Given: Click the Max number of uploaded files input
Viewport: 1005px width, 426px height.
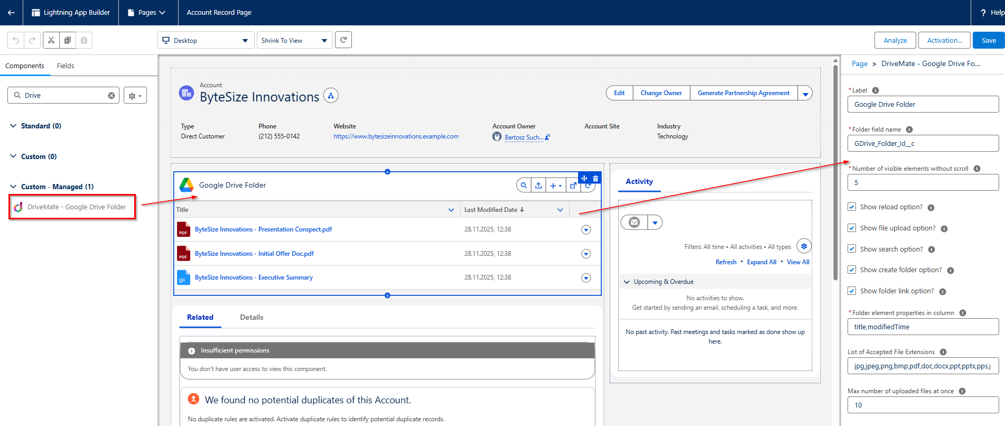Looking at the screenshot, I should point(923,405).
